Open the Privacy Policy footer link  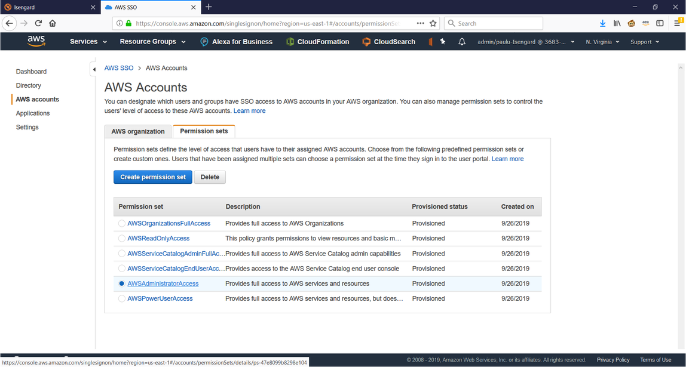[x=613, y=360]
